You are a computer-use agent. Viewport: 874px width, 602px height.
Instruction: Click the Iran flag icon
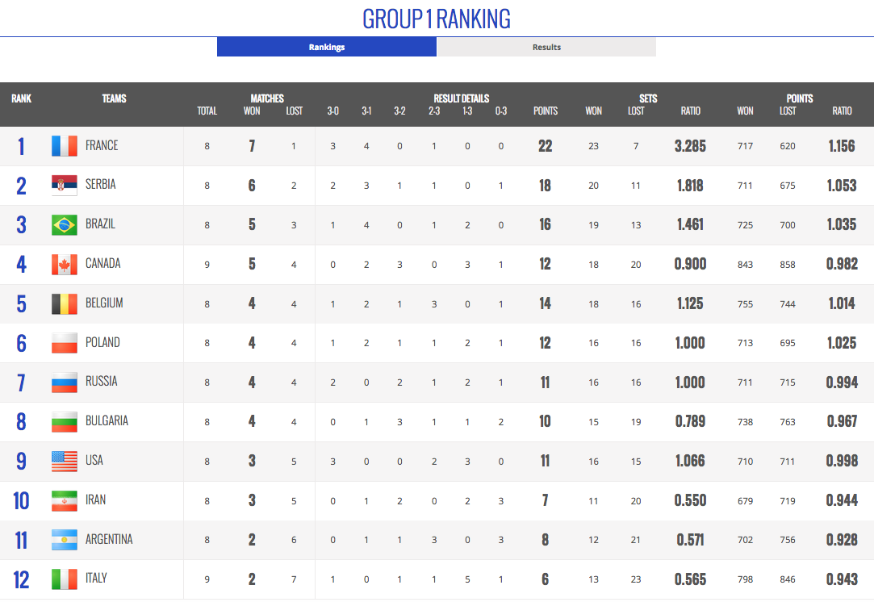pyautogui.click(x=64, y=501)
